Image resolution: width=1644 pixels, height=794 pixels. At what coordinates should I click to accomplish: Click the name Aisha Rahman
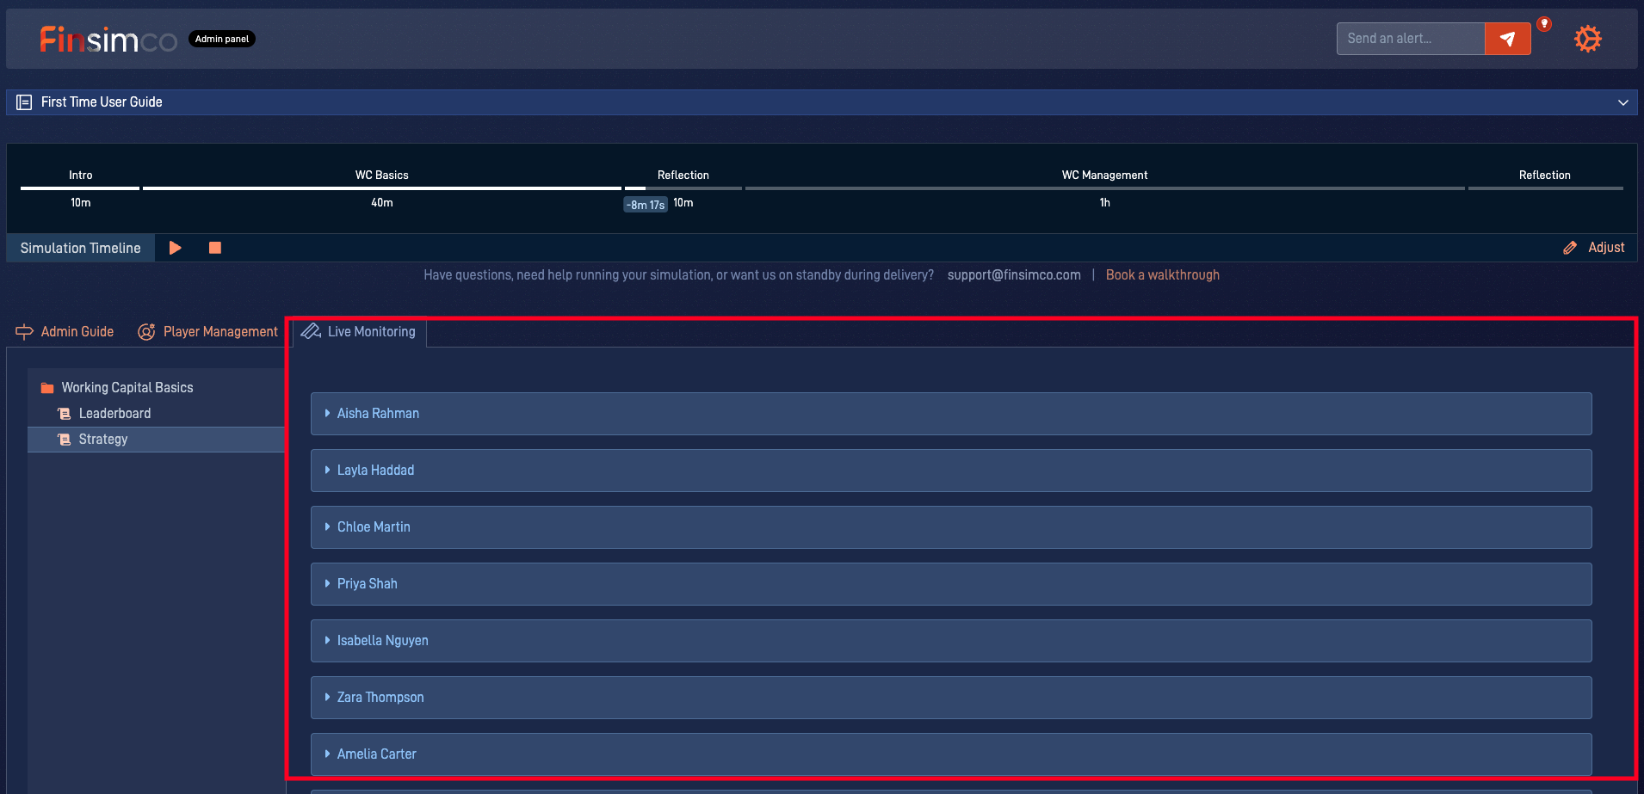pos(378,414)
